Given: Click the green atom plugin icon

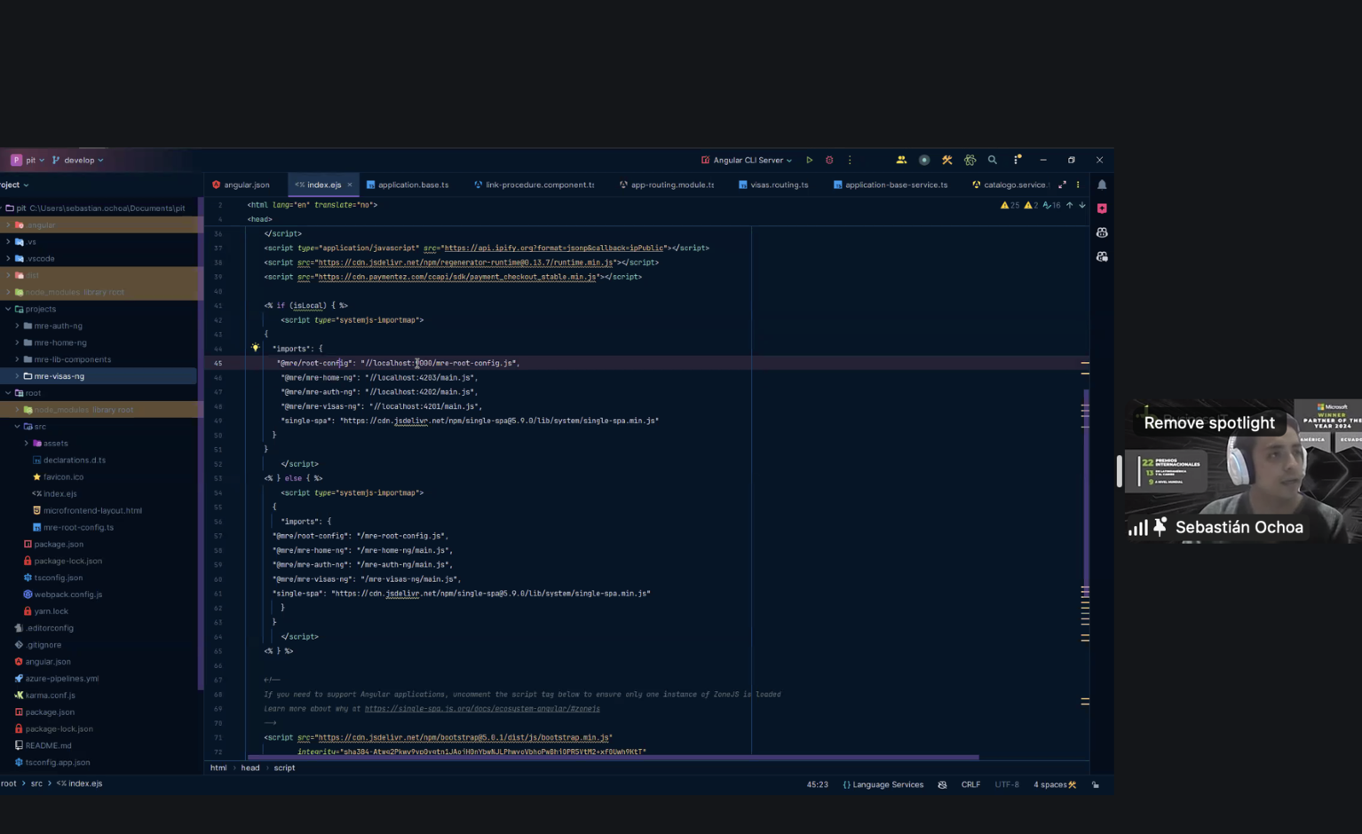Looking at the screenshot, I should tap(970, 161).
